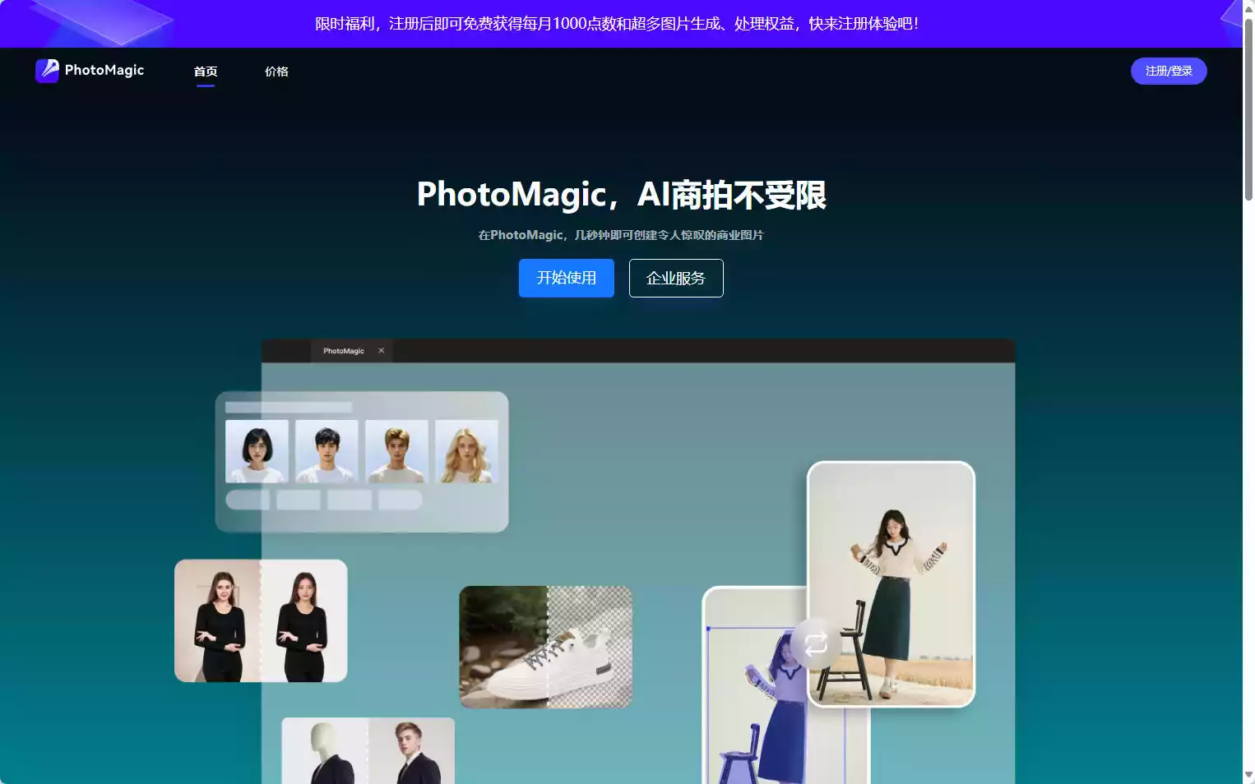Click the 注册/登录 button
This screenshot has height=784, width=1255.
pyautogui.click(x=1169, y=71)
